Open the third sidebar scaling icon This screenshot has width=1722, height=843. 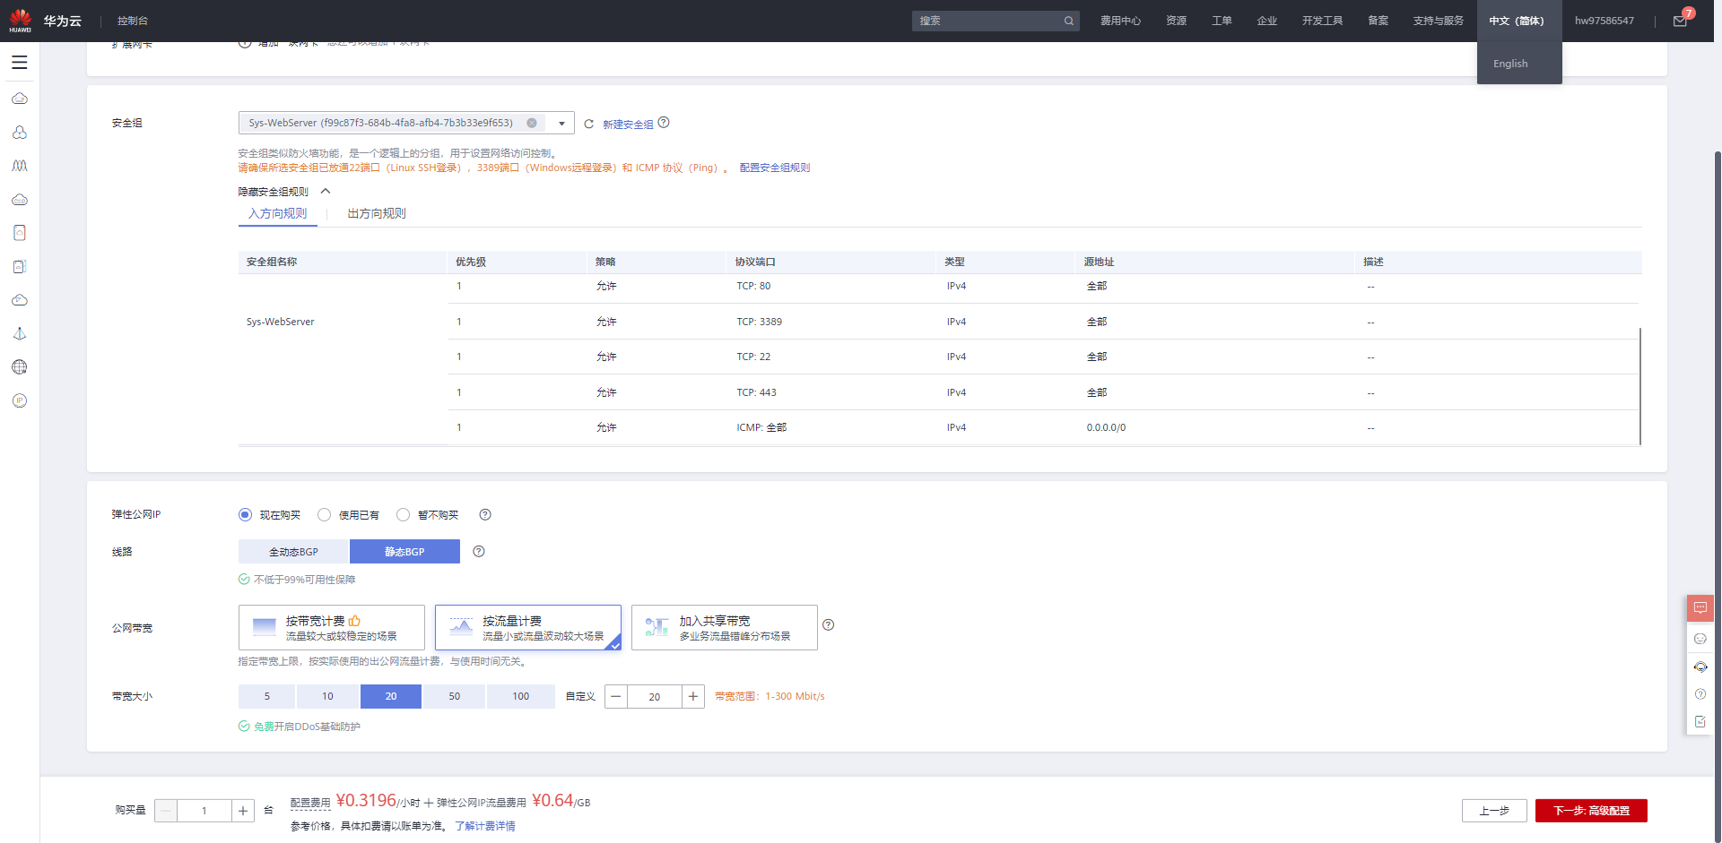tap(20, 166)
